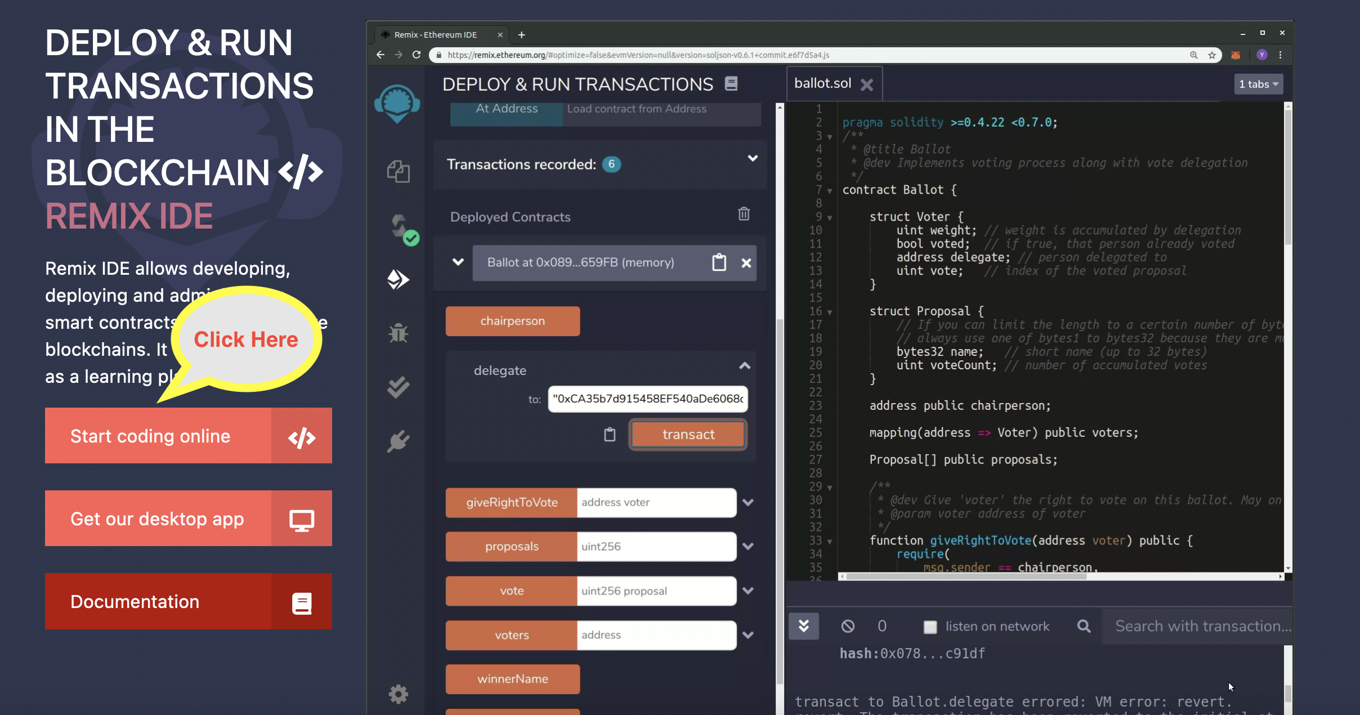Copy delegate call data clipboard icon
Image resolution: width=1360 pixels, height=715 pixels.
pos(610,434)
